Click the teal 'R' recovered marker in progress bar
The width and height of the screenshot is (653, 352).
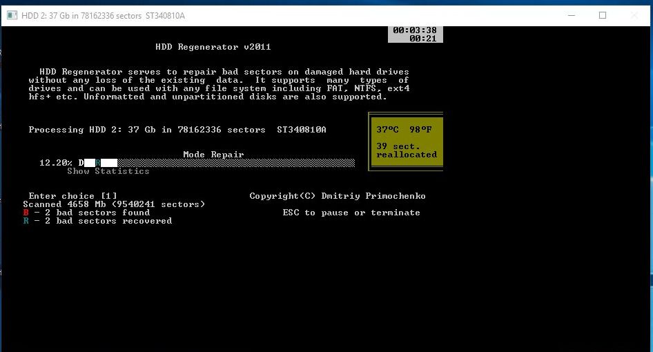tap(98, 163)
